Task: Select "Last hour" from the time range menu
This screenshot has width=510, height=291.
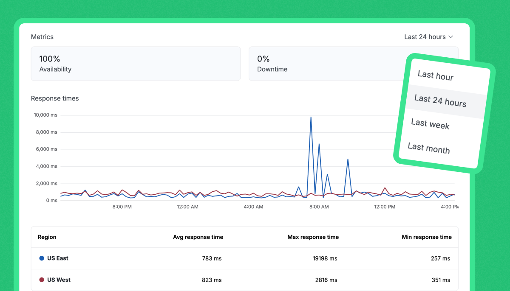Action: pos(435,76)
